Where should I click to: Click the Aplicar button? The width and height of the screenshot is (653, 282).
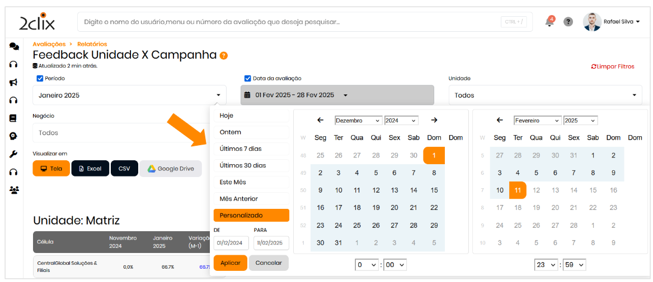(x=230, y=263)
